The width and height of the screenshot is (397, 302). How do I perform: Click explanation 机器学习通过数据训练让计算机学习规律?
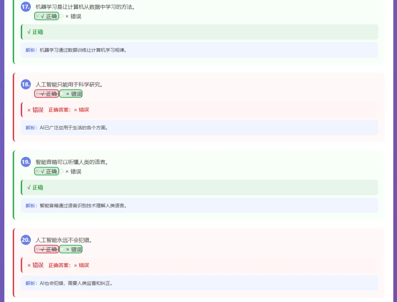point(83,50)
